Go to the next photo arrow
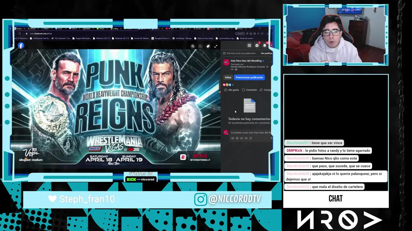412x231 pixels. (x=214, y=109)
